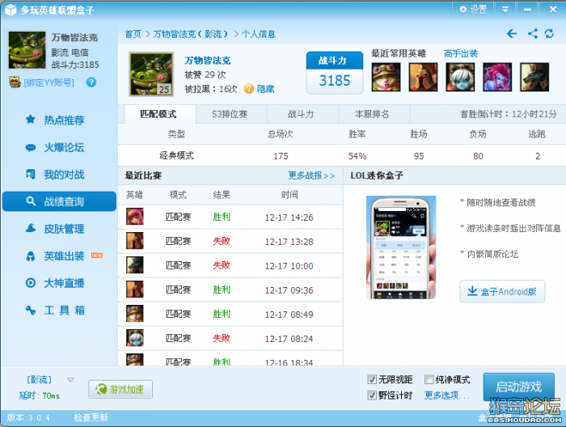Viewport: 566px width, 427px height.
Task: Click 检查更新 in status bar
Action: (x=91, y=417)
